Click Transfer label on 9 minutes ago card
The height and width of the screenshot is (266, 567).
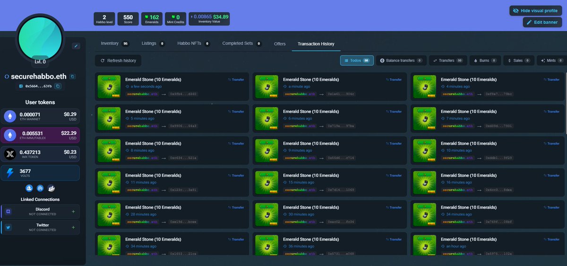(x=394, y=144)
